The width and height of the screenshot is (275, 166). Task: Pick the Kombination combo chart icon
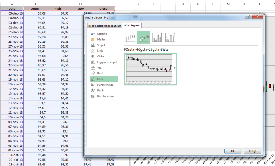point(93,96)
